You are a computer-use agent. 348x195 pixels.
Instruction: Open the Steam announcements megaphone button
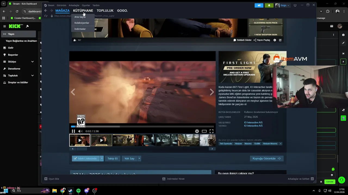click(x=259, y=5)
